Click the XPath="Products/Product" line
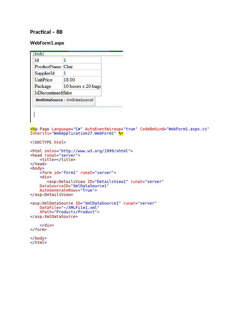The height and width of the screenshot is (333, 249). pos(69,212)
